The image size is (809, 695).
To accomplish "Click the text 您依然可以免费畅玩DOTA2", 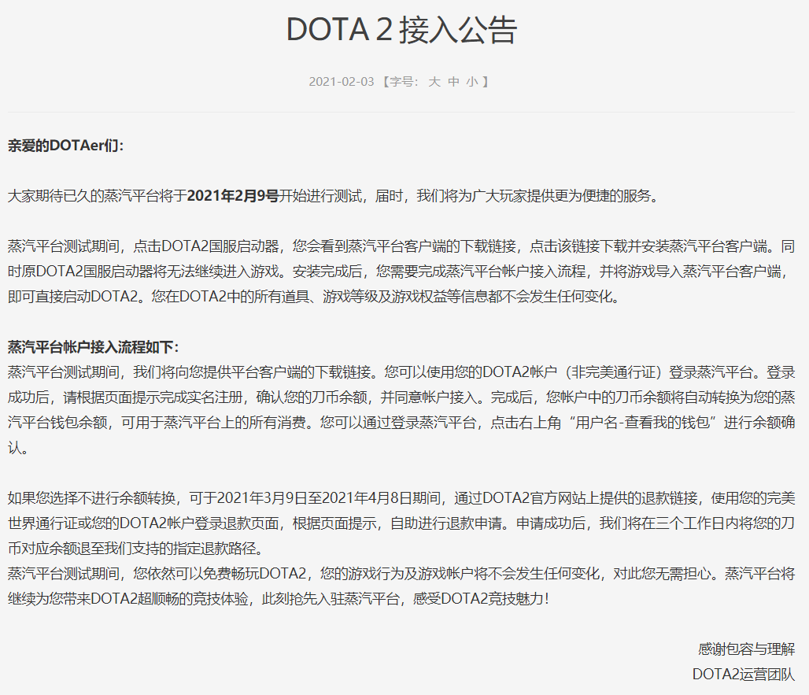I will 220,574.
